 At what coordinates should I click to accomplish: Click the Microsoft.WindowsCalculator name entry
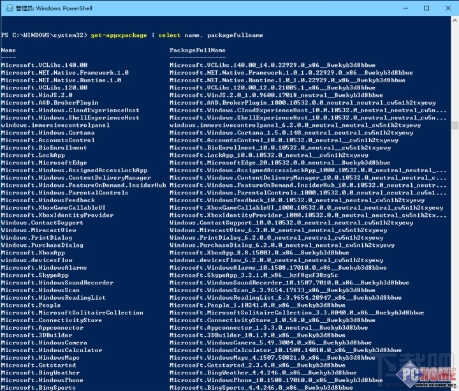point(51,350)
